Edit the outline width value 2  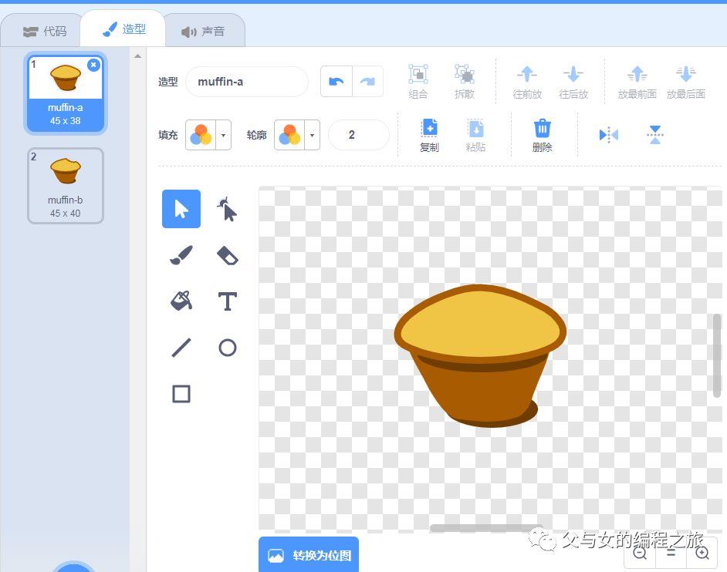click(x=358, y=135)
